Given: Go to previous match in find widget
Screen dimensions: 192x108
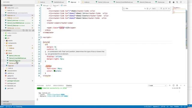Looking at the screenshot, I should tap(161, 8).
